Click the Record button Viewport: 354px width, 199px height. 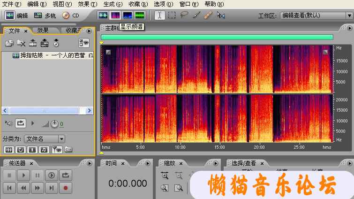(66, 188)
